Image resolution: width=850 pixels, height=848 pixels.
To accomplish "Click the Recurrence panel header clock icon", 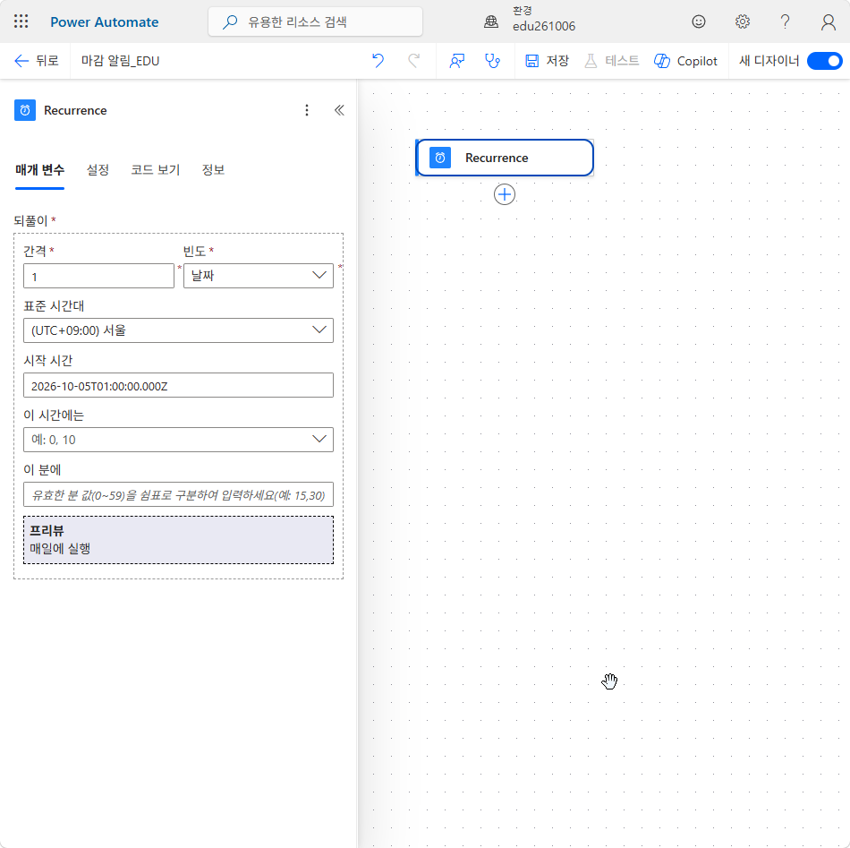I will [25, 110].
